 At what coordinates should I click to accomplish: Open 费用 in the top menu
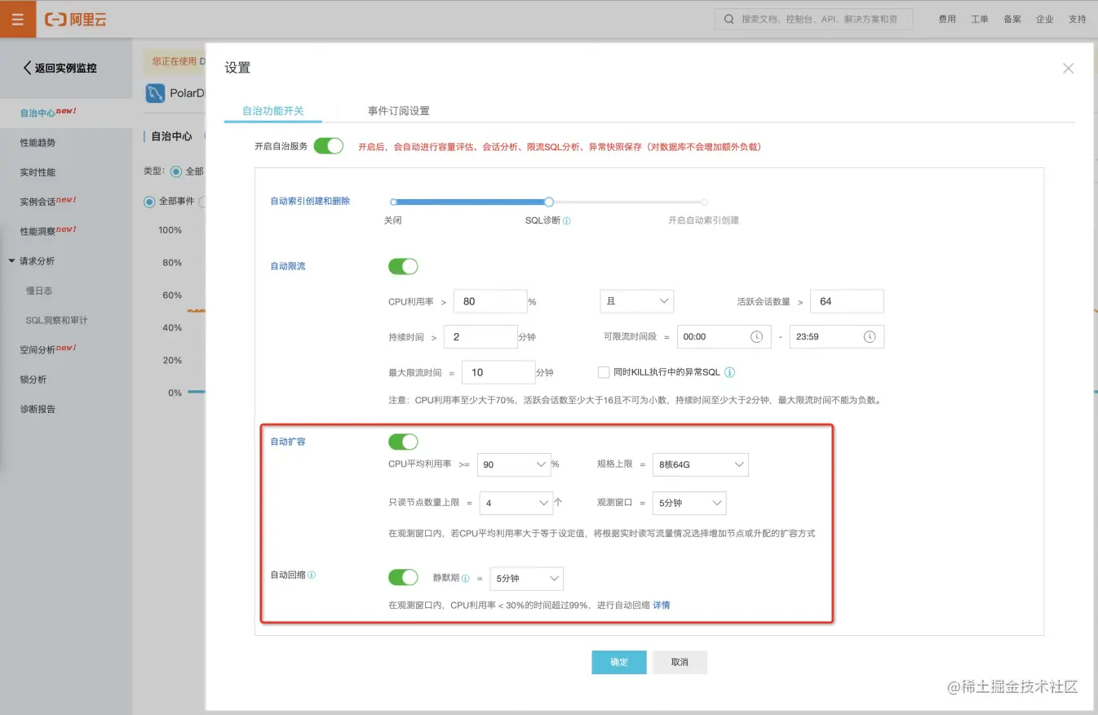click(947, 19)
